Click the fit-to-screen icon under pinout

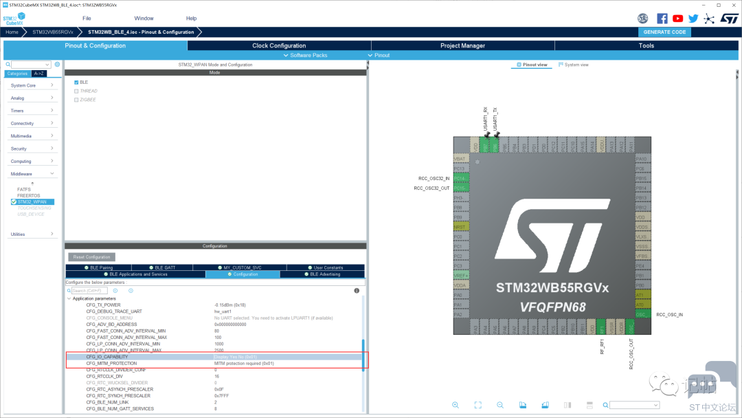(478, 405)
